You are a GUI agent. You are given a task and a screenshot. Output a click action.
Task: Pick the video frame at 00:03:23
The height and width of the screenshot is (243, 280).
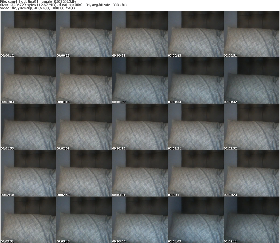(252, 173)
